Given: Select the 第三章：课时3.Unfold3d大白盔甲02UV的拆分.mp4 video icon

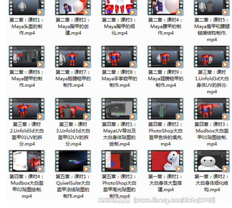Looking at the screenshot, I should 73,109.
